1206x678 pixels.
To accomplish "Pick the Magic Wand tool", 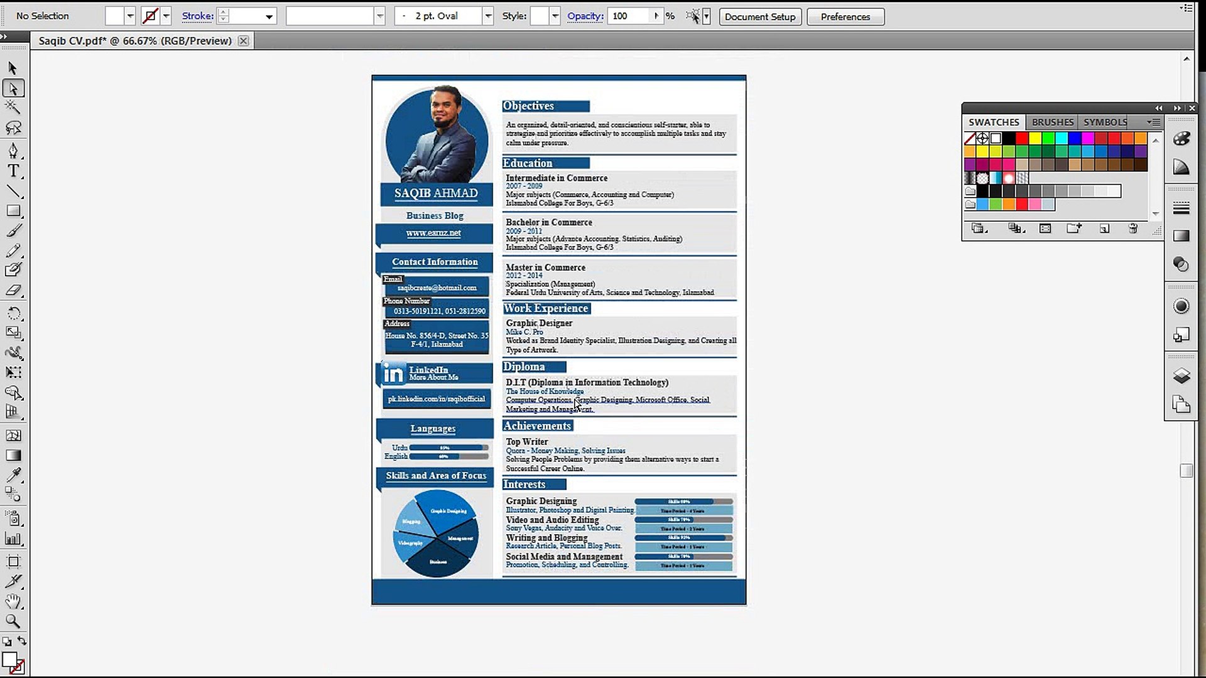I will (13, 107).
